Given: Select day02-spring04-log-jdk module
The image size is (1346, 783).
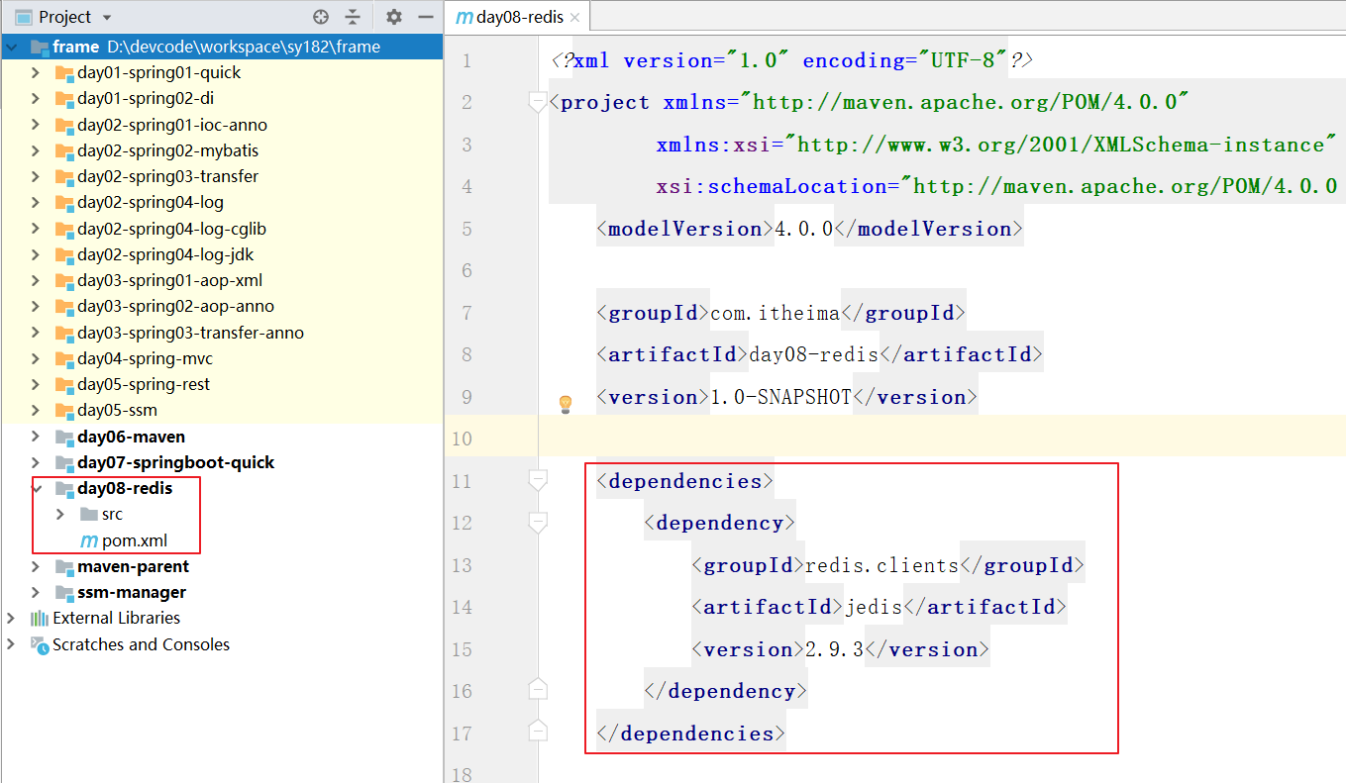Looking at the screenshot, I should (165, 254).
